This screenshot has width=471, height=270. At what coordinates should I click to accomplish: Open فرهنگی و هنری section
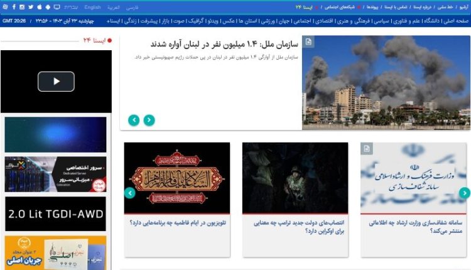tap(353, 21)
